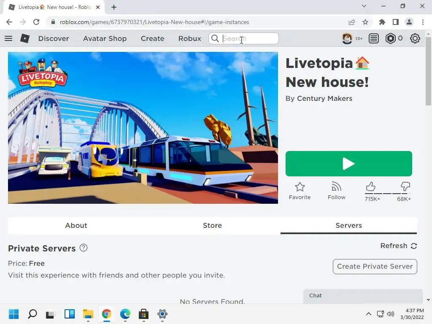The image size is (432, 324).
Task: Open Microsoft Edge from taskbar
Action: (x=125, y=314)
